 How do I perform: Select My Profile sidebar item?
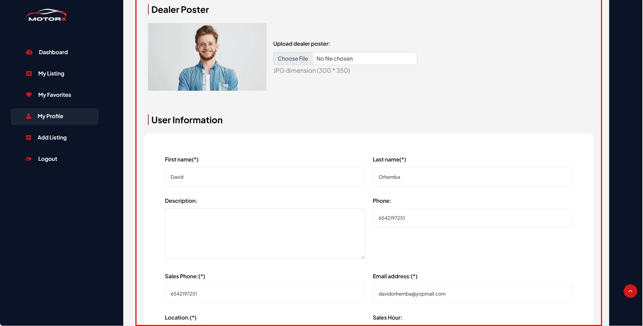[55, 116]
